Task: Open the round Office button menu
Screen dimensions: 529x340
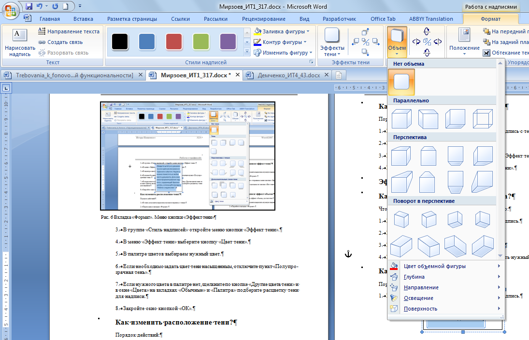Action: [11, 11]
